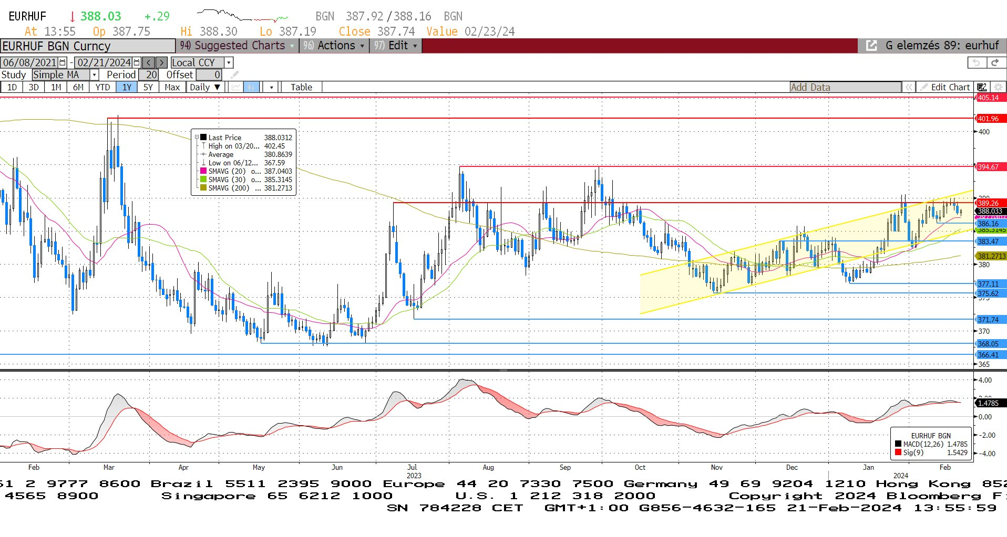Click the G elemzés 89: eurhuf title
The height and width of the screenshot is (537, 1007).
tap(942, 46)
